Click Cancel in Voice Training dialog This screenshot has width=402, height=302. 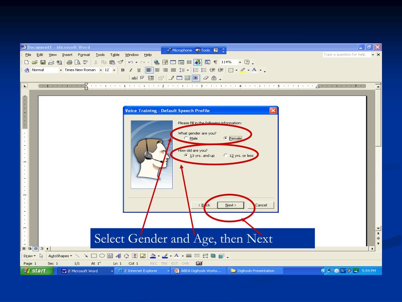[x=261, y=205]
